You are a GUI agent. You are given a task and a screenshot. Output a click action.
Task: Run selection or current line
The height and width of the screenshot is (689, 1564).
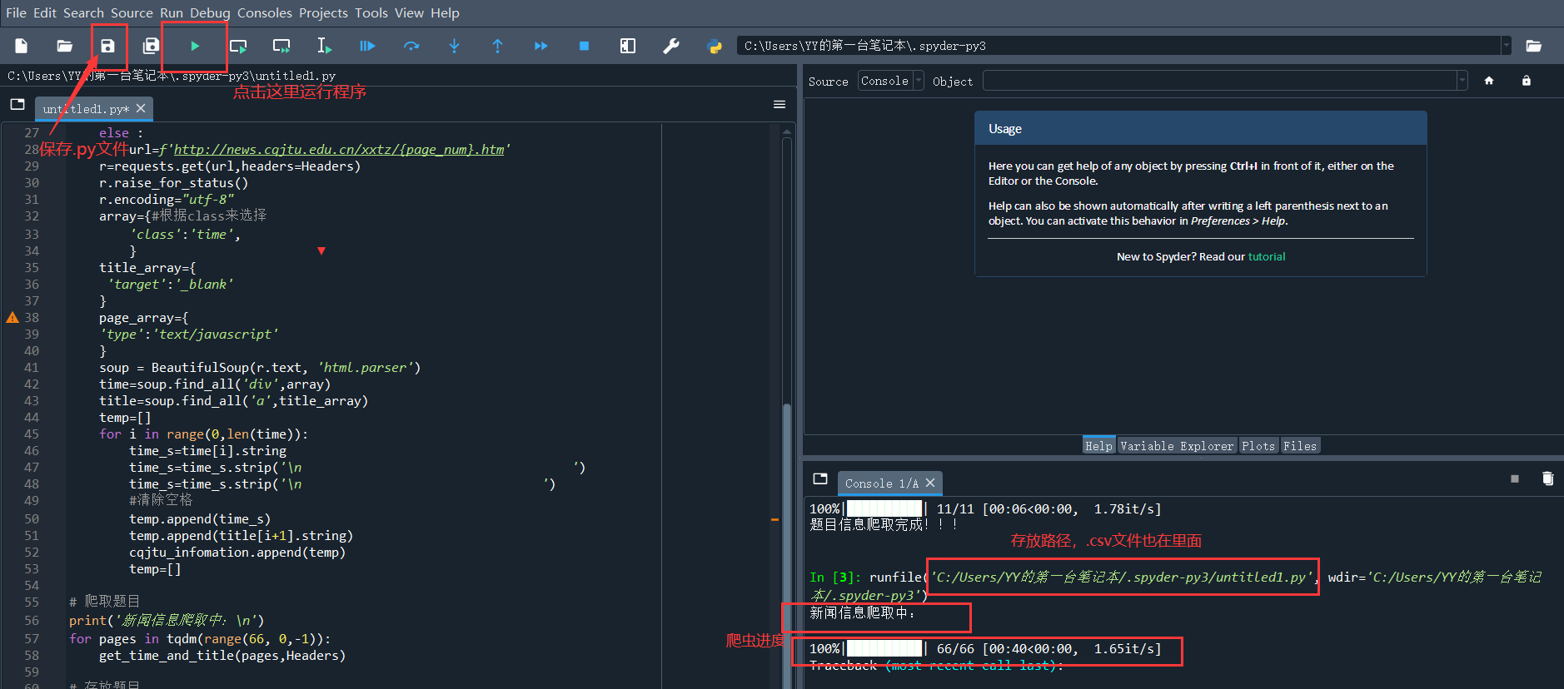tap(325, 46)
